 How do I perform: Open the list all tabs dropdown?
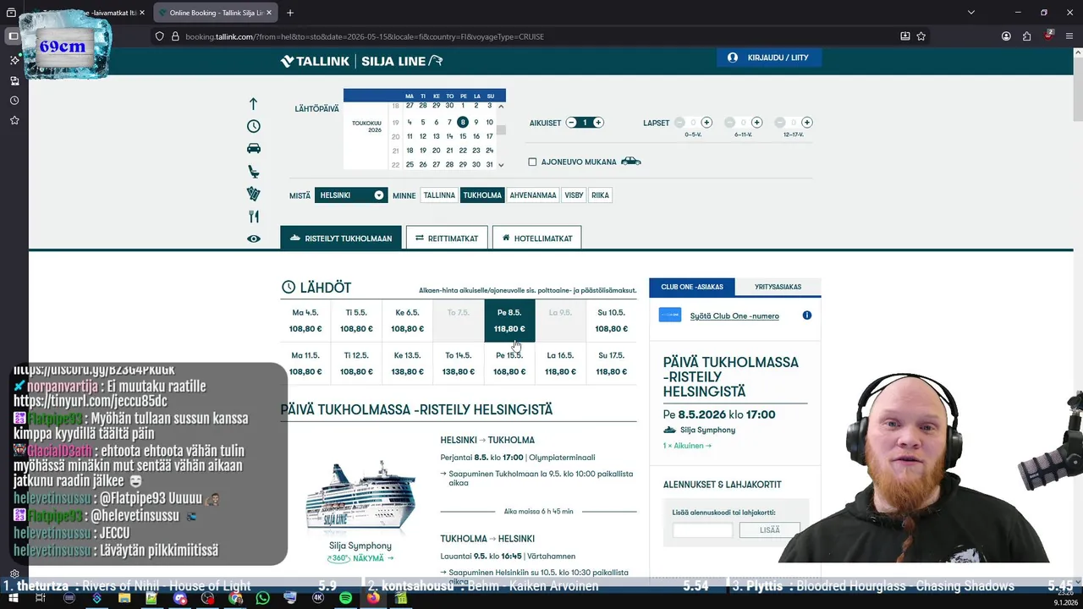tap(970, 13)
